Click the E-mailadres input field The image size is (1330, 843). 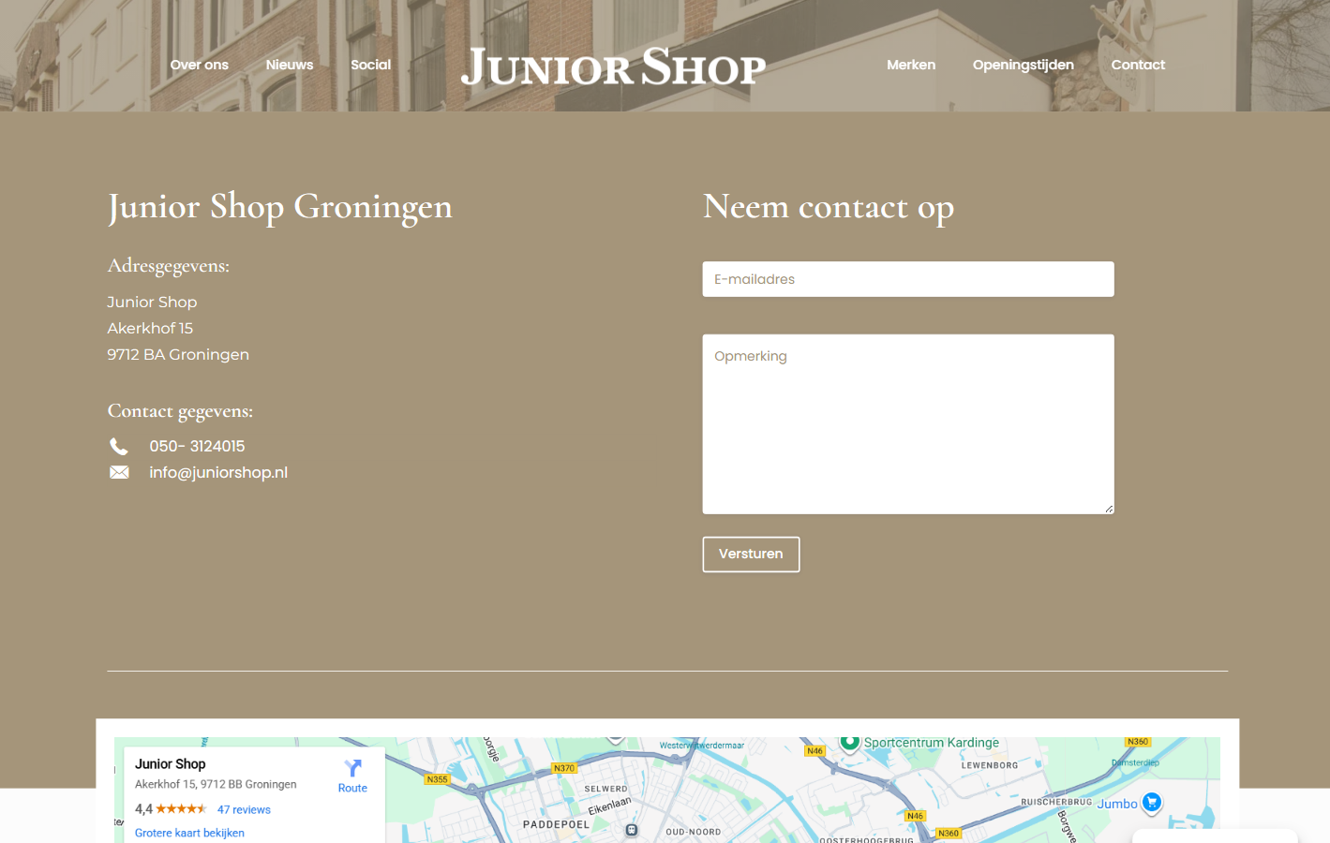[x=907, y=278]
